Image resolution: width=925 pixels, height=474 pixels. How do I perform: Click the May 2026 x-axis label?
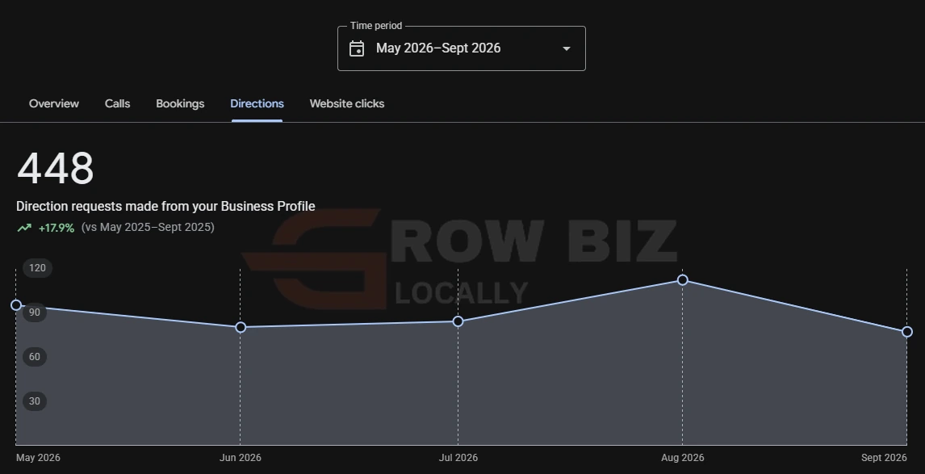click(x=39, y=458)
